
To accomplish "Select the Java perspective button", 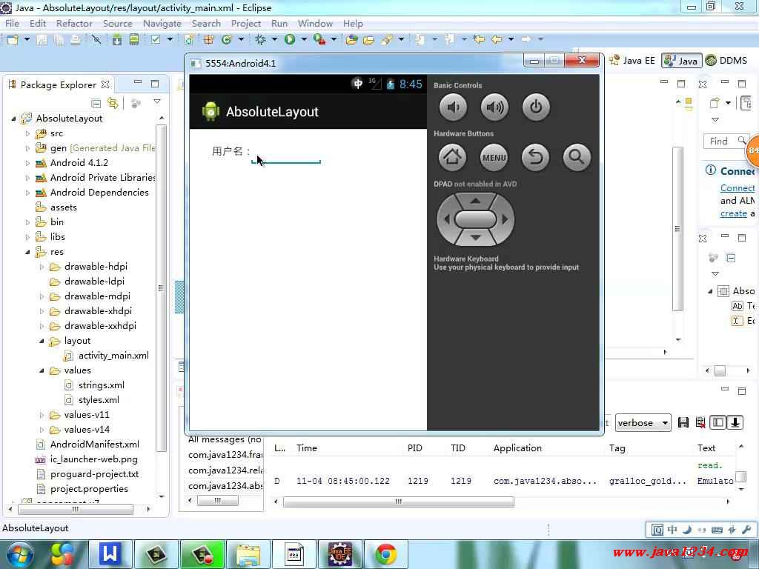I will pyautogui.click(x=682, y=61).
